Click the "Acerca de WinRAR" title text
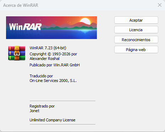The width and height of the screenshot is (165, 132). pyautogui.click(x=21, y=5)
